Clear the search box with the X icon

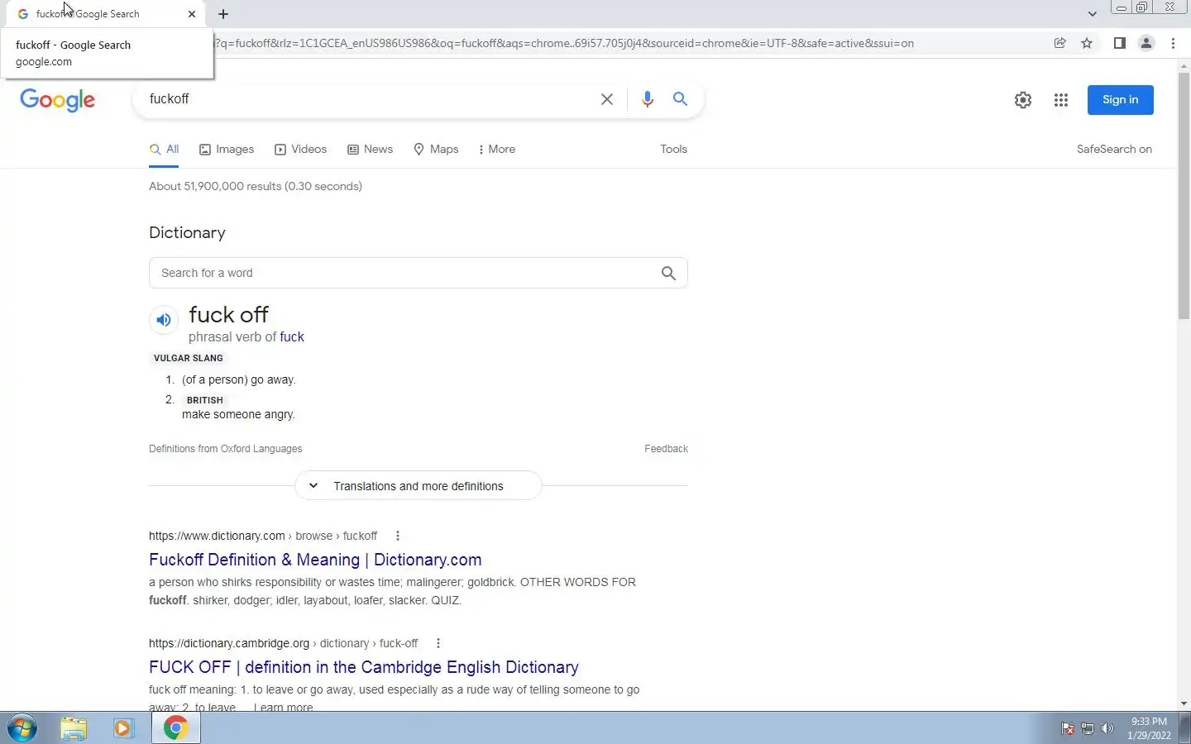point(607,99)
